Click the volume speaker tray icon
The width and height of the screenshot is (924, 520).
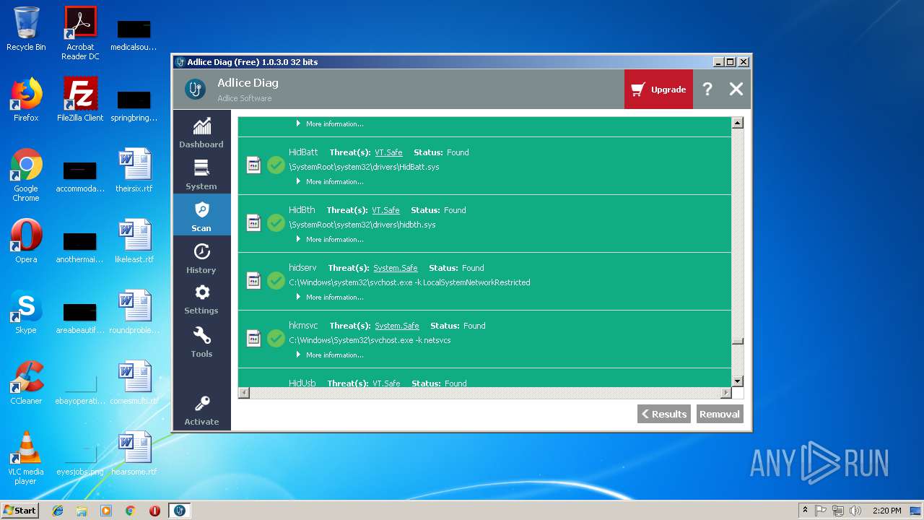pos(855,511)
